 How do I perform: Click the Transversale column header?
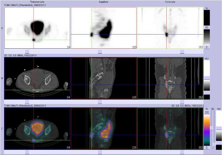point(37,2)
